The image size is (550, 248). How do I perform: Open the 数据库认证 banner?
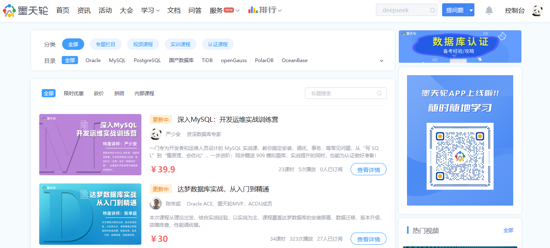pos(460,47)
